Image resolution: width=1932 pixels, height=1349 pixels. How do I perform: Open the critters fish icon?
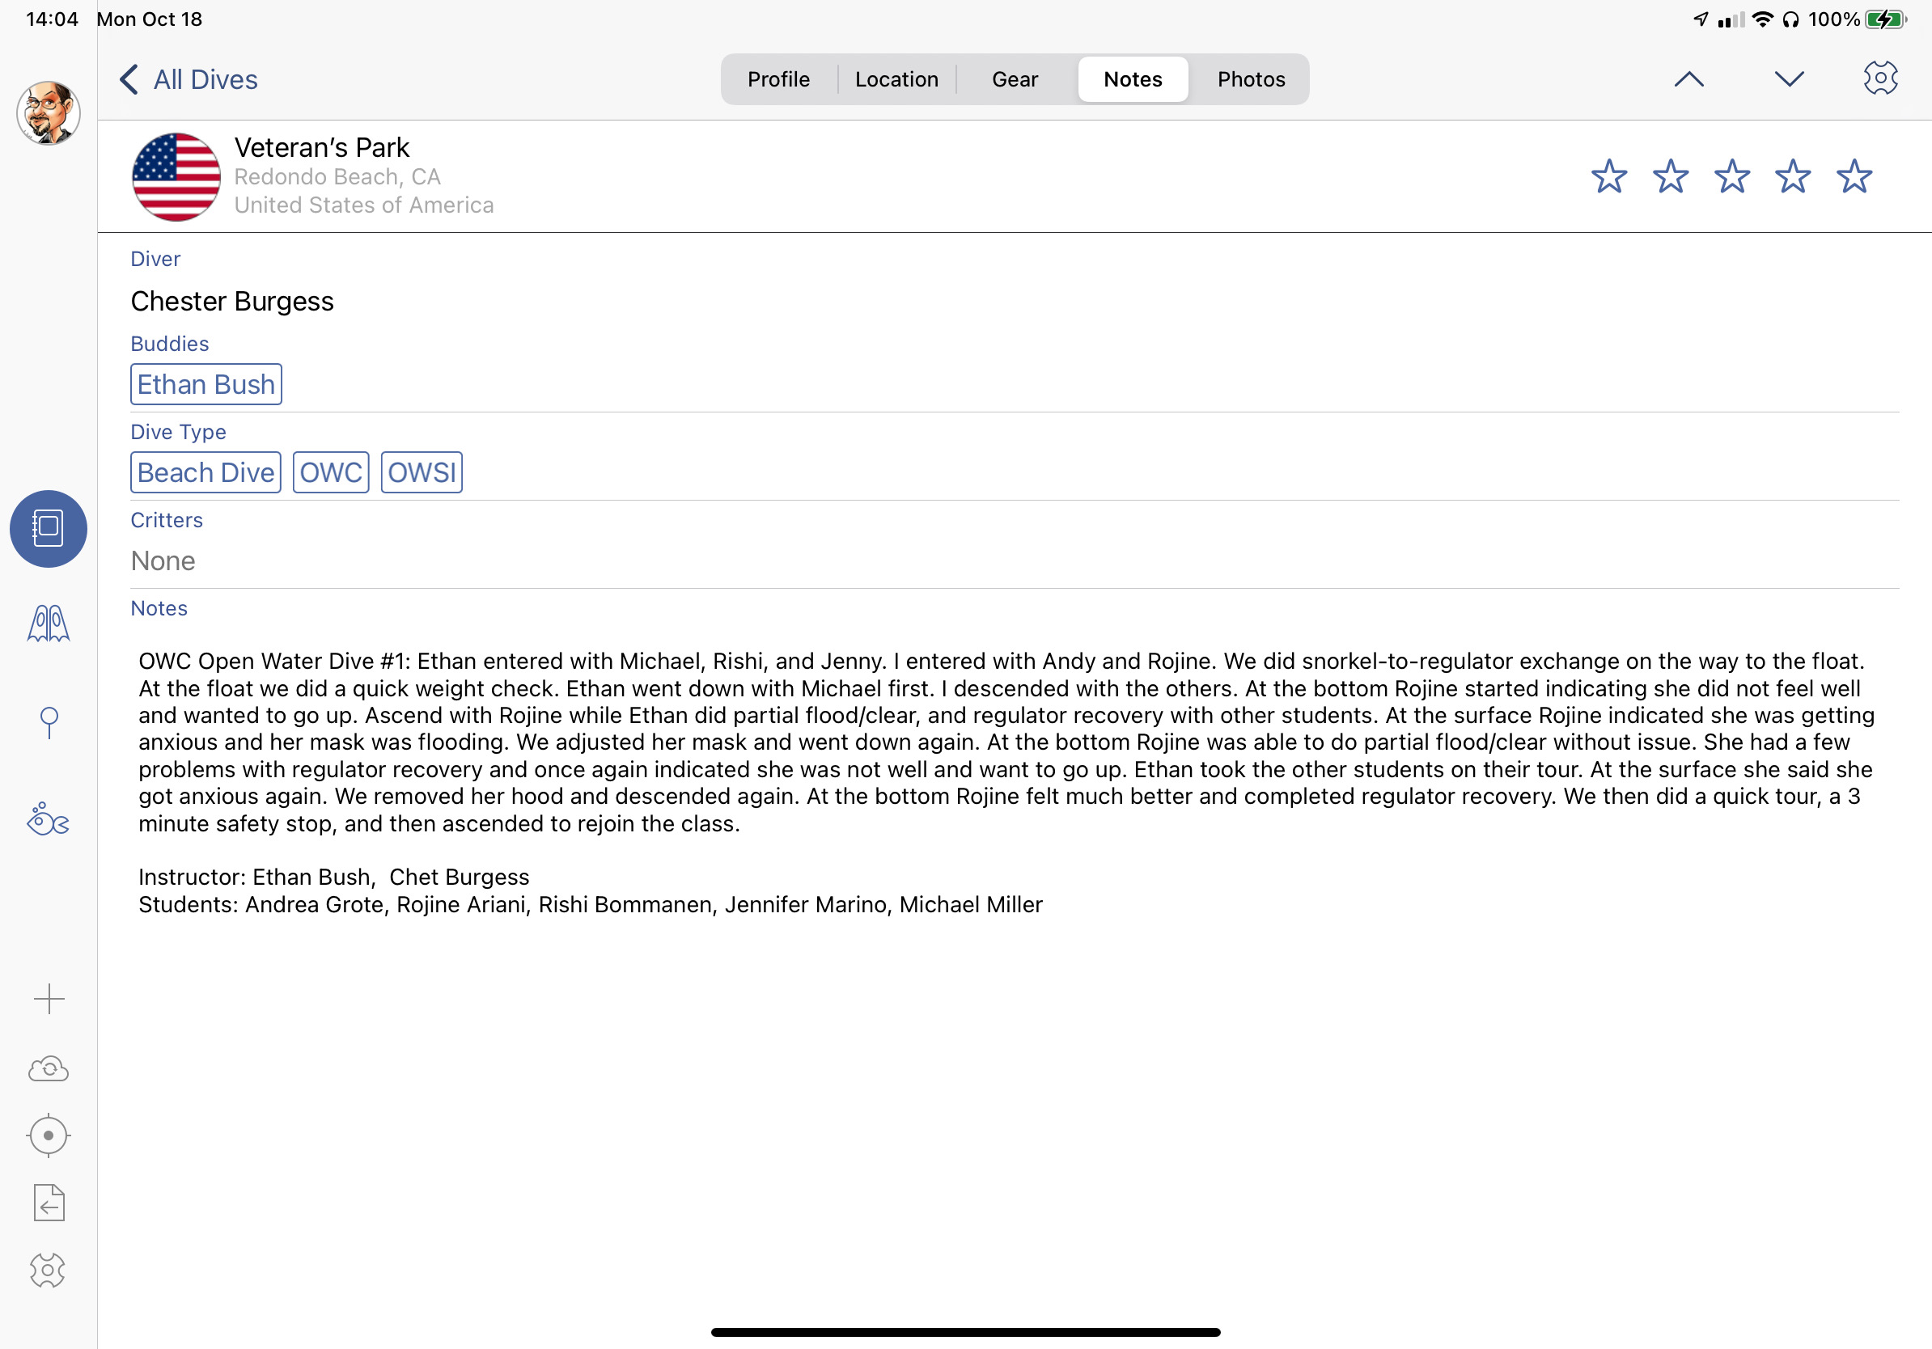48,818
